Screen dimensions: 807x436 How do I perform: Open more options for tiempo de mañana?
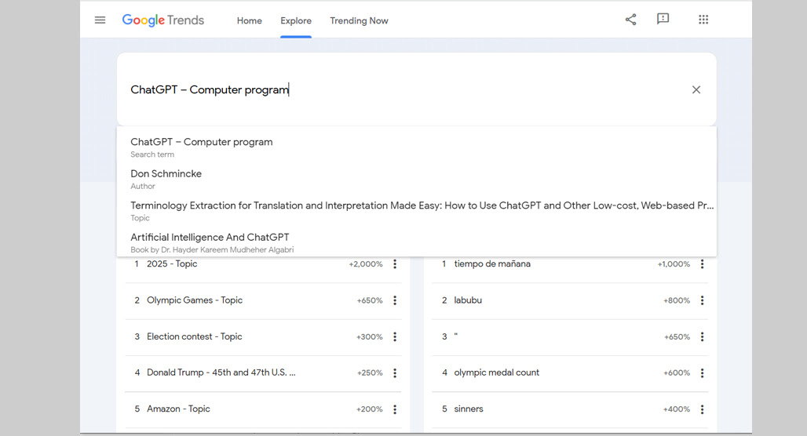pos(702,263)
